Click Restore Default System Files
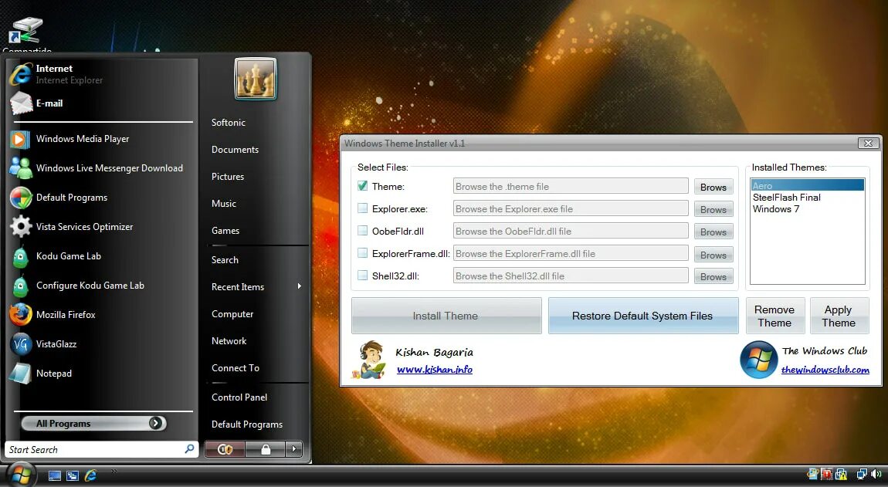Image resolution: width=888 pixels, height=487 pixels. [x=642, y=316]
